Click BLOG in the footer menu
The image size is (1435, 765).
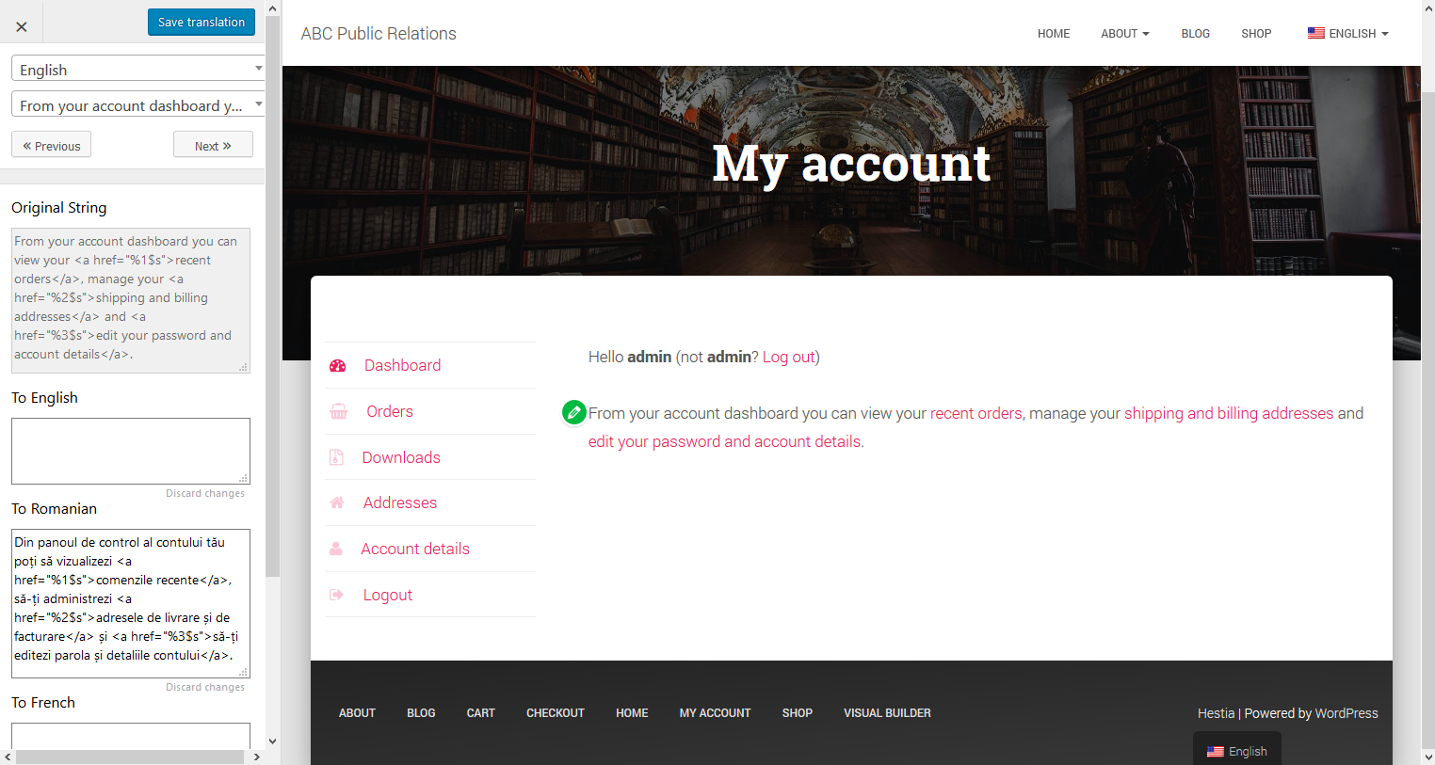(x=421, y=713)
